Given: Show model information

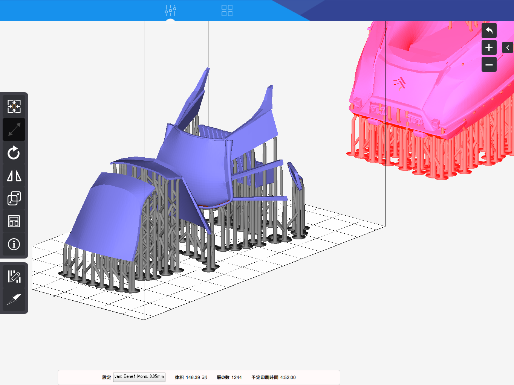Looking at the screenshot, I should point(14,244).
